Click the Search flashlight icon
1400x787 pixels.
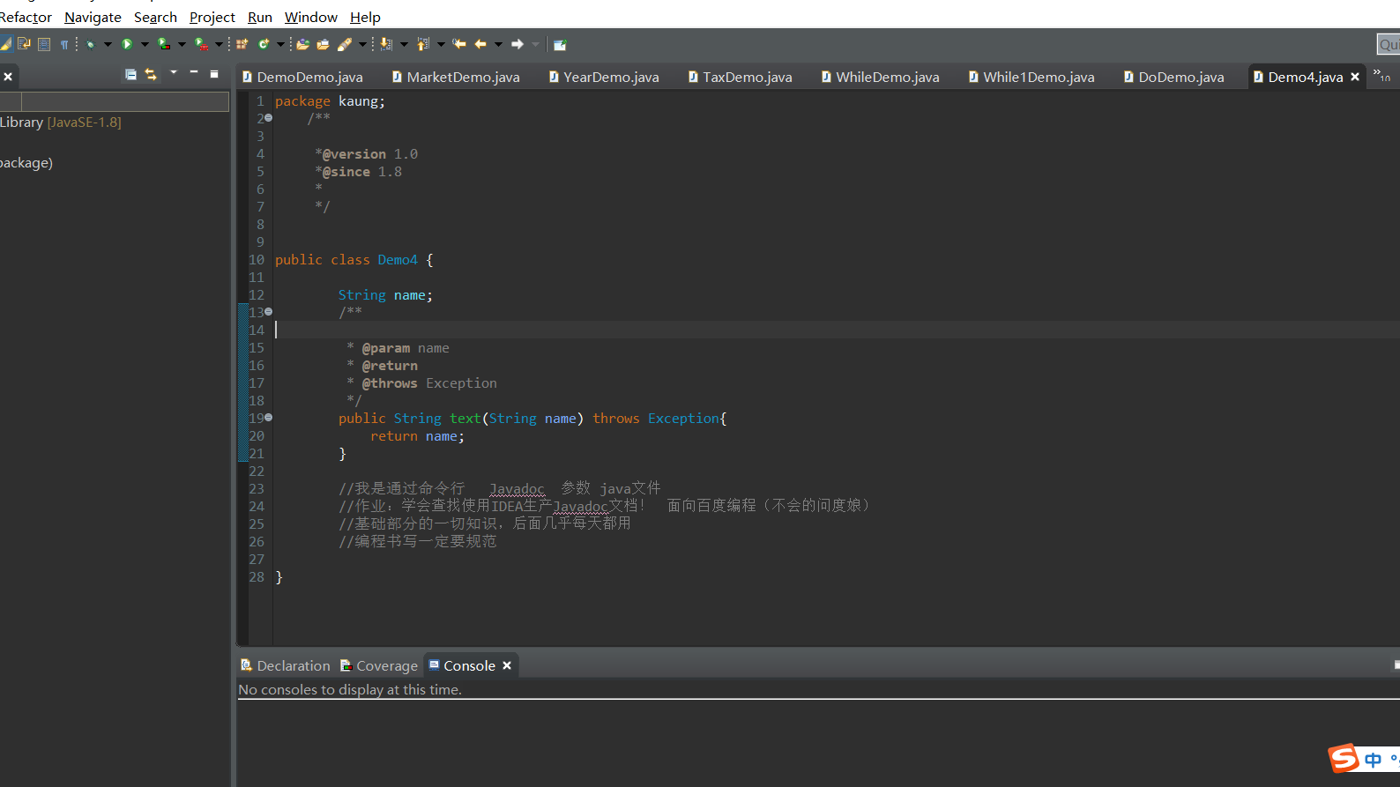pos(345,44)
